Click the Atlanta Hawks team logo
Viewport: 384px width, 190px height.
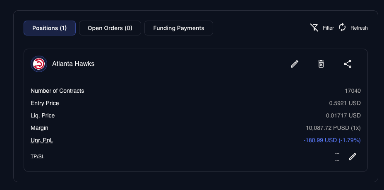(x=38, y=64)
